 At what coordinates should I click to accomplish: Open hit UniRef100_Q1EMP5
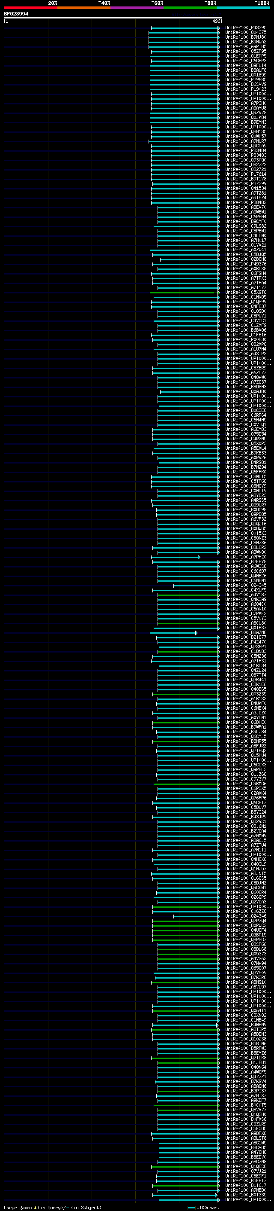click(246, 56)
